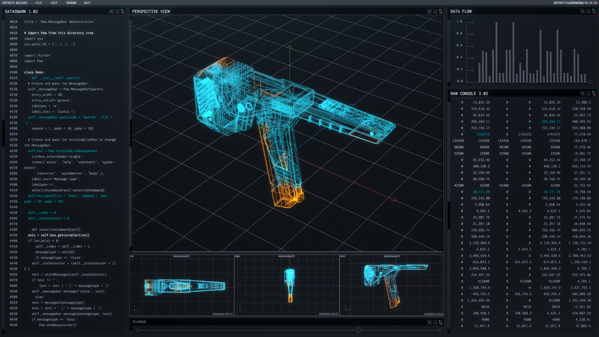Click the 0.6 level marker circle in Data Flow

[473, 46]
